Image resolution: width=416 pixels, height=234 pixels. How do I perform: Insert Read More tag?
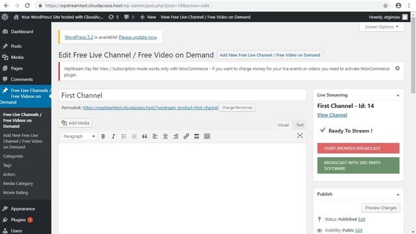[196, 136]
